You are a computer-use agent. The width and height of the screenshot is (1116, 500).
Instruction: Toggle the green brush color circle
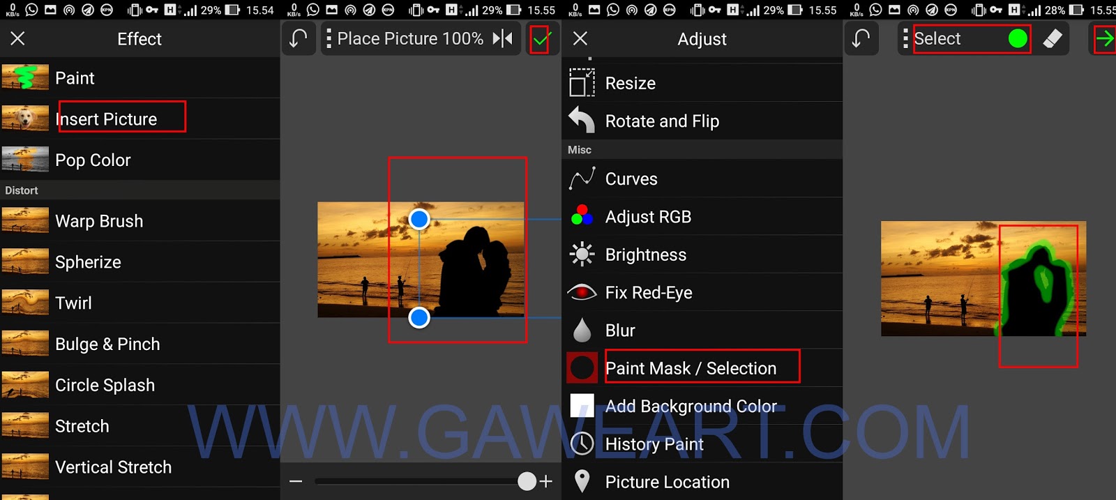pyautogui.click(x=1018, y=39)
